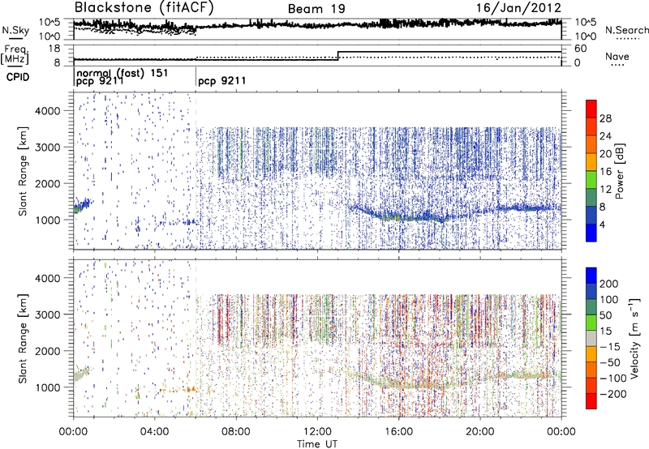Screen dimensions: 649x449
Task: Click the "2000" tick on velocity panel
Action: click(47, 351)
